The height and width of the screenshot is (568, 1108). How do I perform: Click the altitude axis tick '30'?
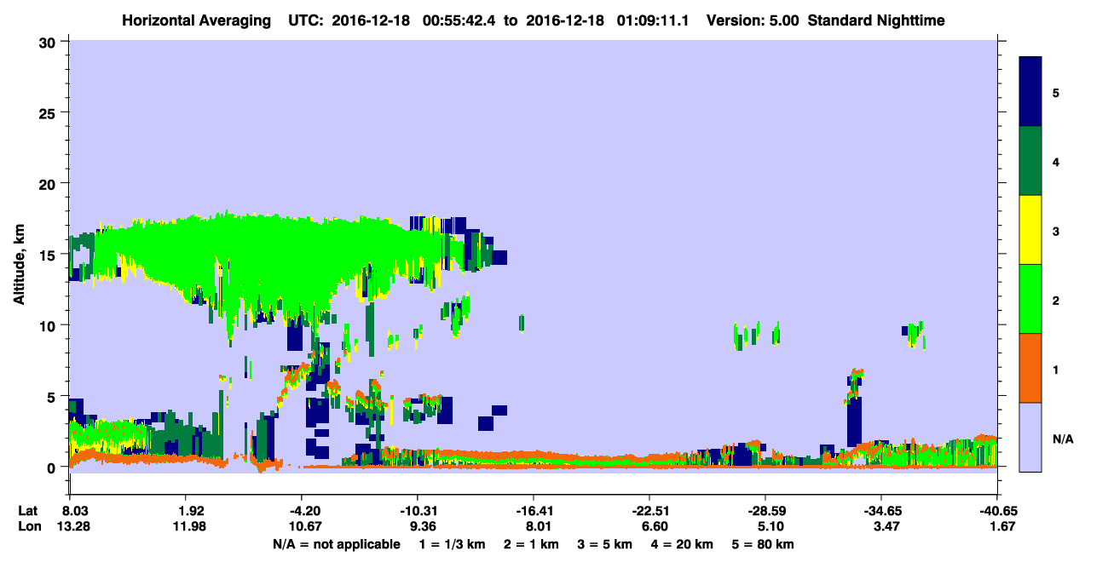tap(49, 42)
